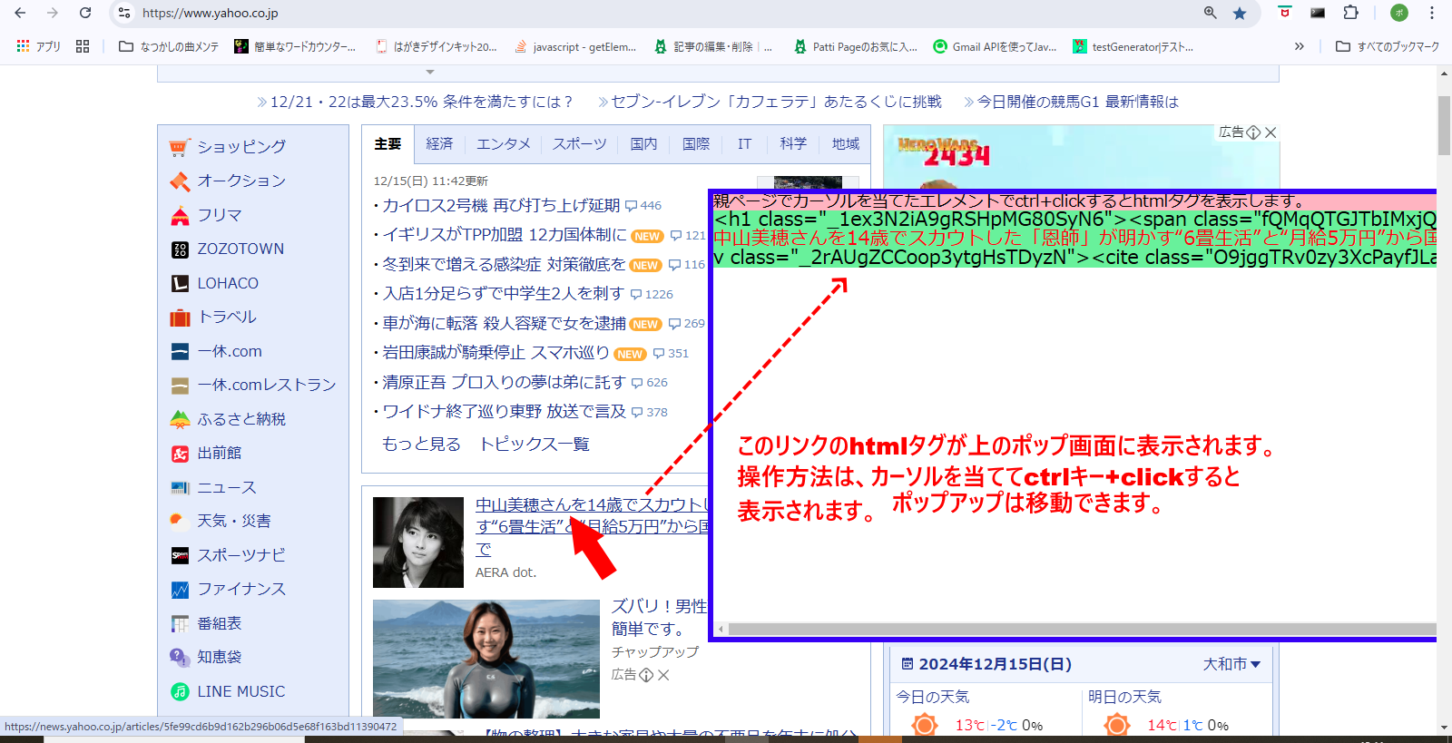The width and height of the screenshot is (1452, 743).
Task: Click the wetsuit woman ad image
Action: (486, 659)
